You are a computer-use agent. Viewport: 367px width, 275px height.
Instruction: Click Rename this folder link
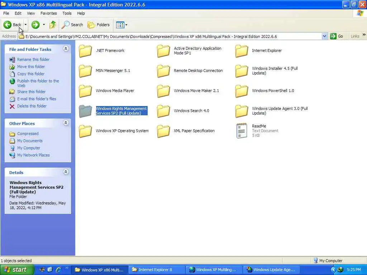(x=33, y=59)
